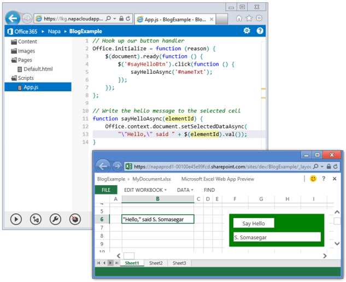Open favorites star in Napa browser
Screen dimensions: 346x282
249,19
